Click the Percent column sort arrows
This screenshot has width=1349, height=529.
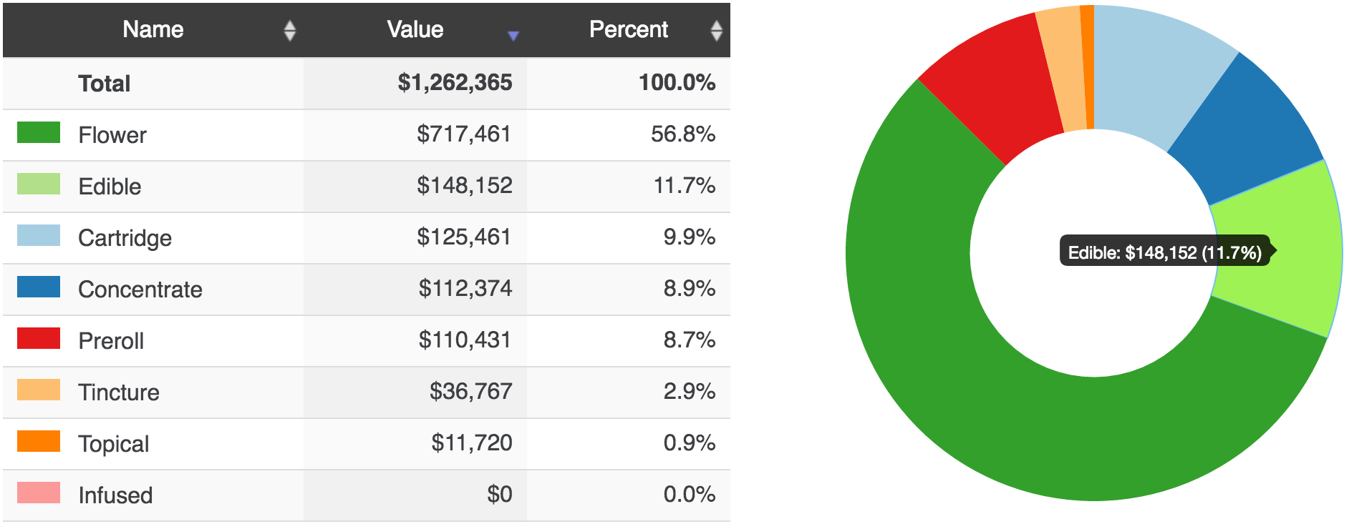pyautogui.click(x=716, y=31)
